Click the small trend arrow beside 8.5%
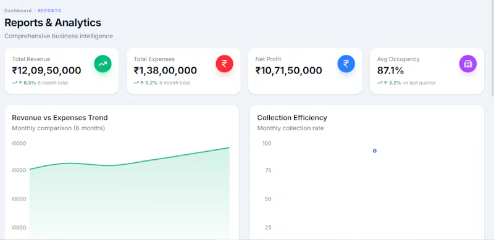 click(14, 83)
